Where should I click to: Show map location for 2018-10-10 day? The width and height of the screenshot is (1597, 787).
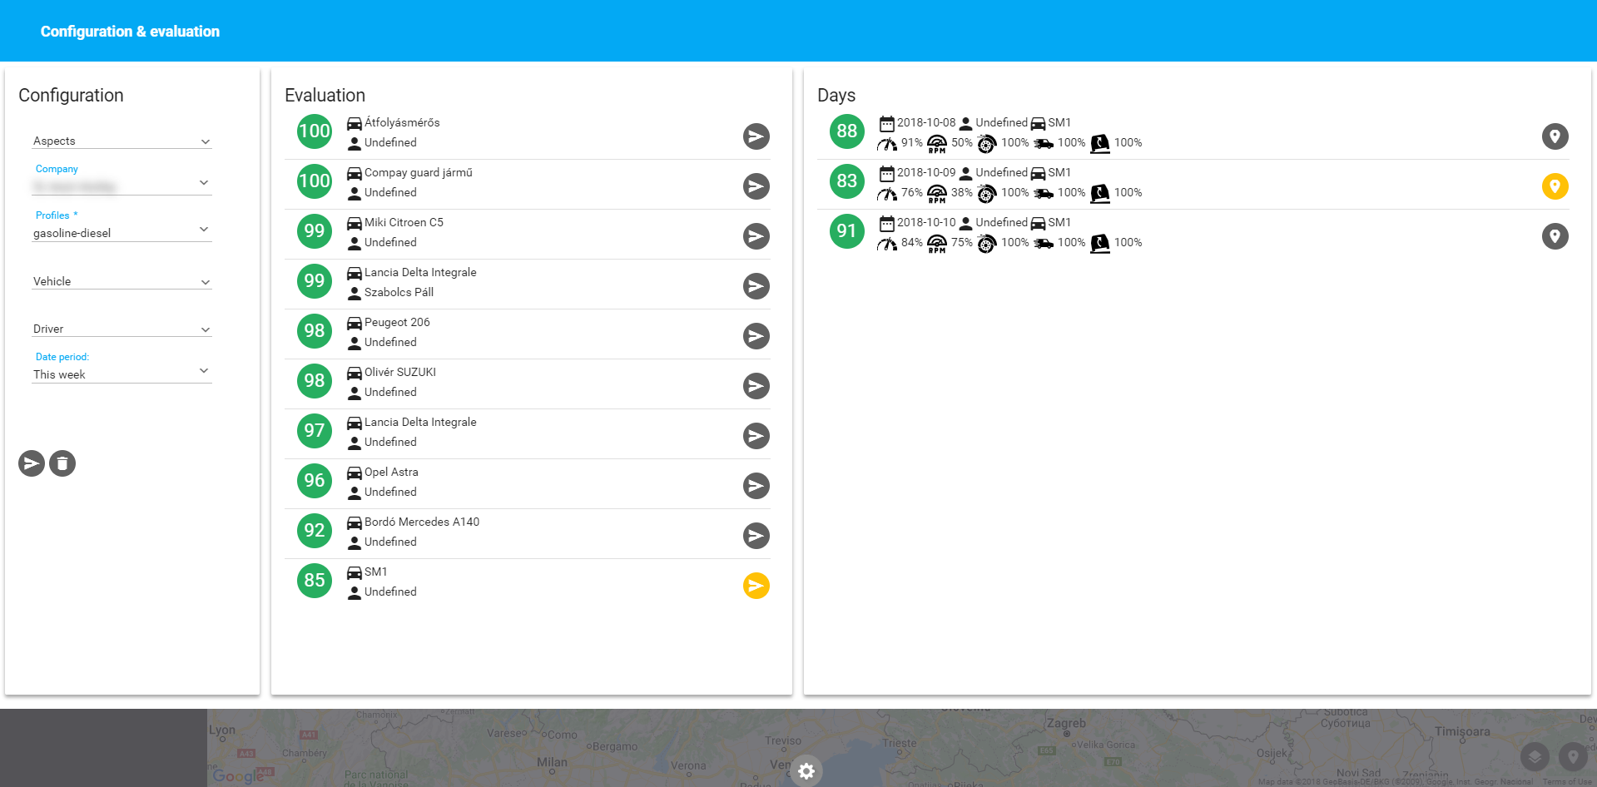pyautogui.click(x=1555, y=236)
